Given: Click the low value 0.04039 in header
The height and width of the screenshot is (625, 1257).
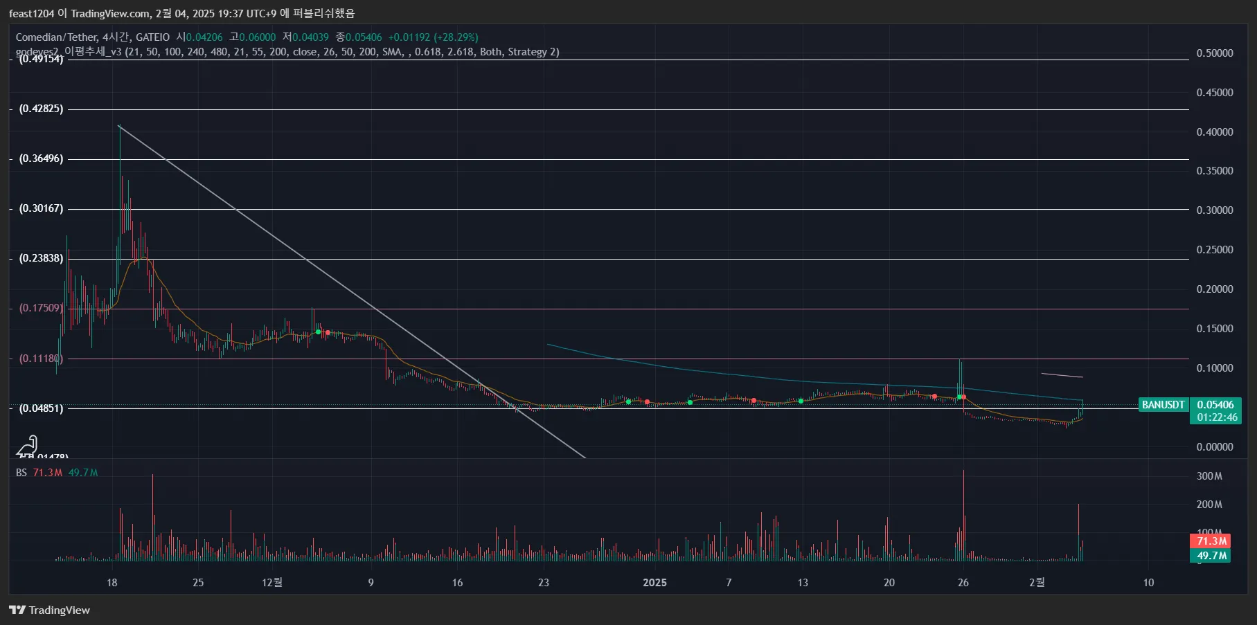Looking at the screenshot, I should [310, 37].
